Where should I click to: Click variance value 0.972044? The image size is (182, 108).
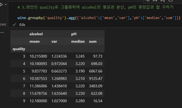[59, 64]
